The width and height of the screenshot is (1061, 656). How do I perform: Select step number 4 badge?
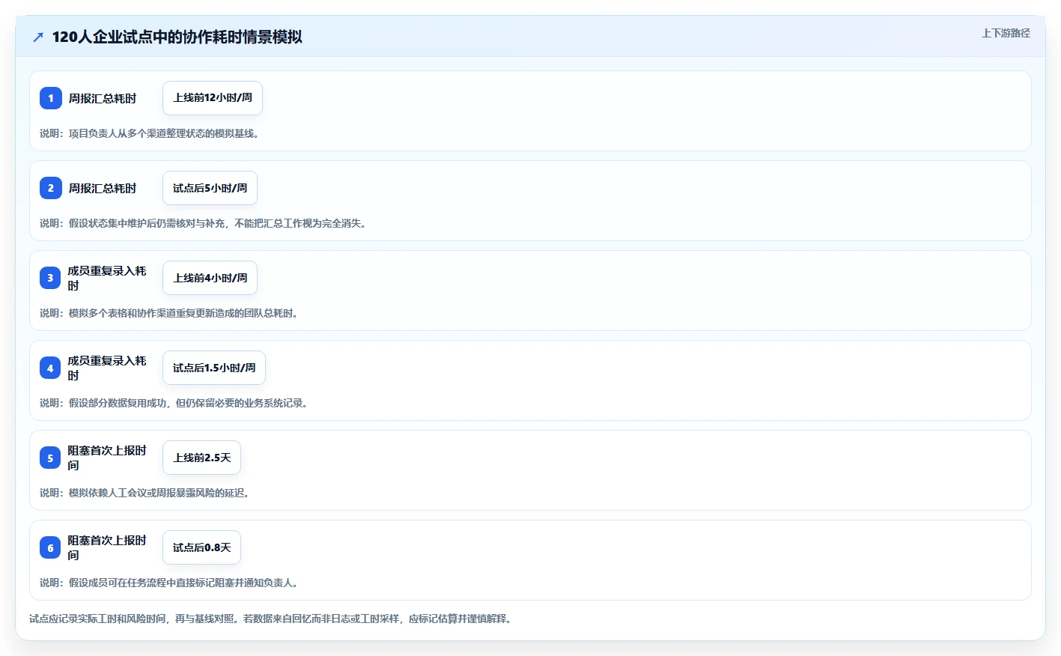50,368
